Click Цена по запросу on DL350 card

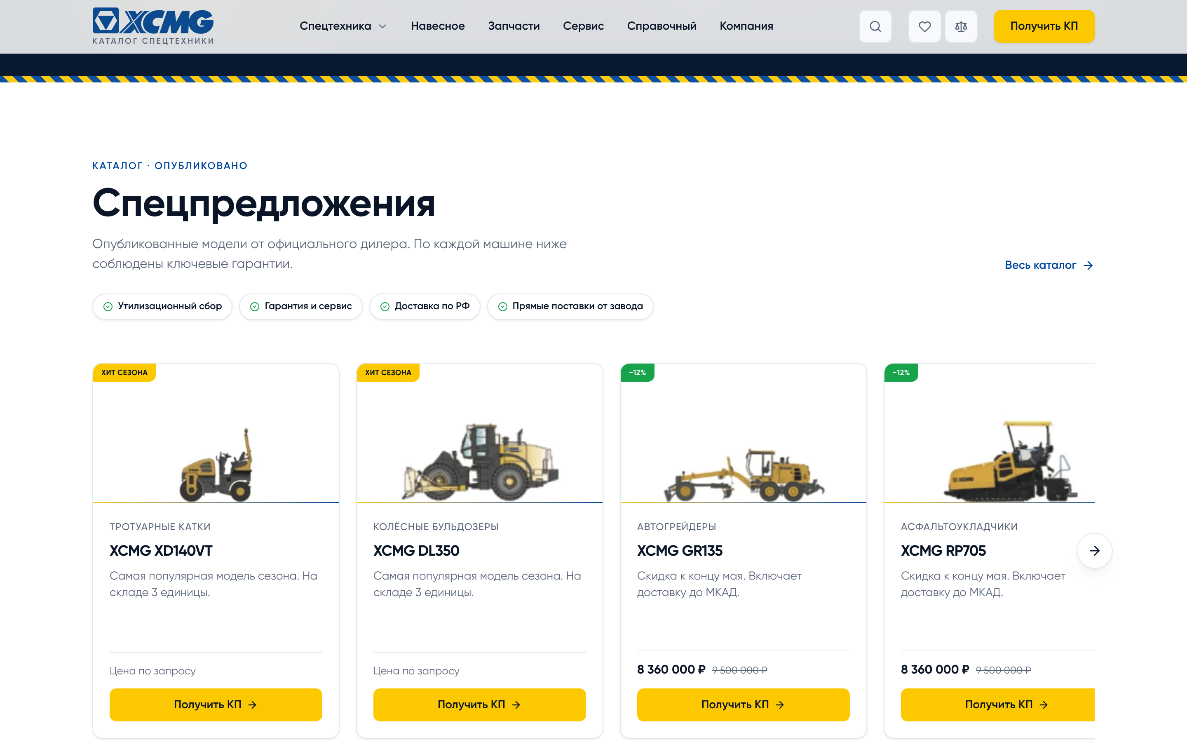click(416, 671)
